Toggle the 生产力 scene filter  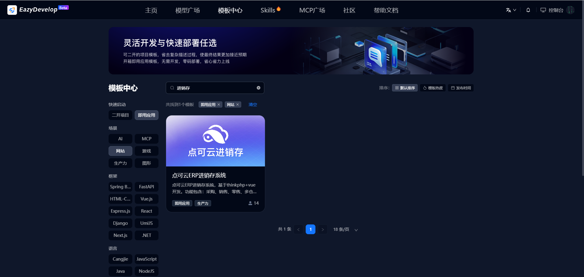click(x=120, y=163)
